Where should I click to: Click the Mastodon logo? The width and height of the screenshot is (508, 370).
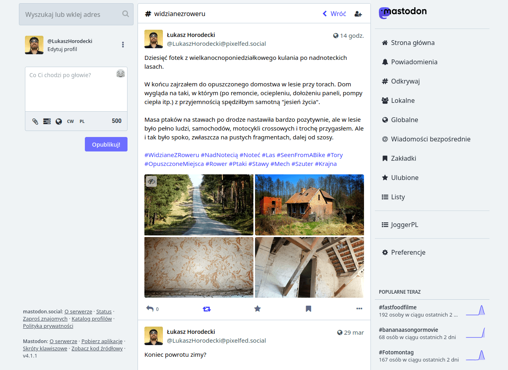[x=403, y=12]
